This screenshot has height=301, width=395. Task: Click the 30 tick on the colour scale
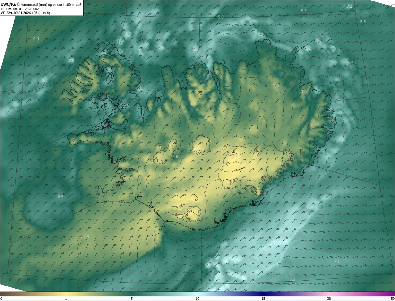(329, 299)
